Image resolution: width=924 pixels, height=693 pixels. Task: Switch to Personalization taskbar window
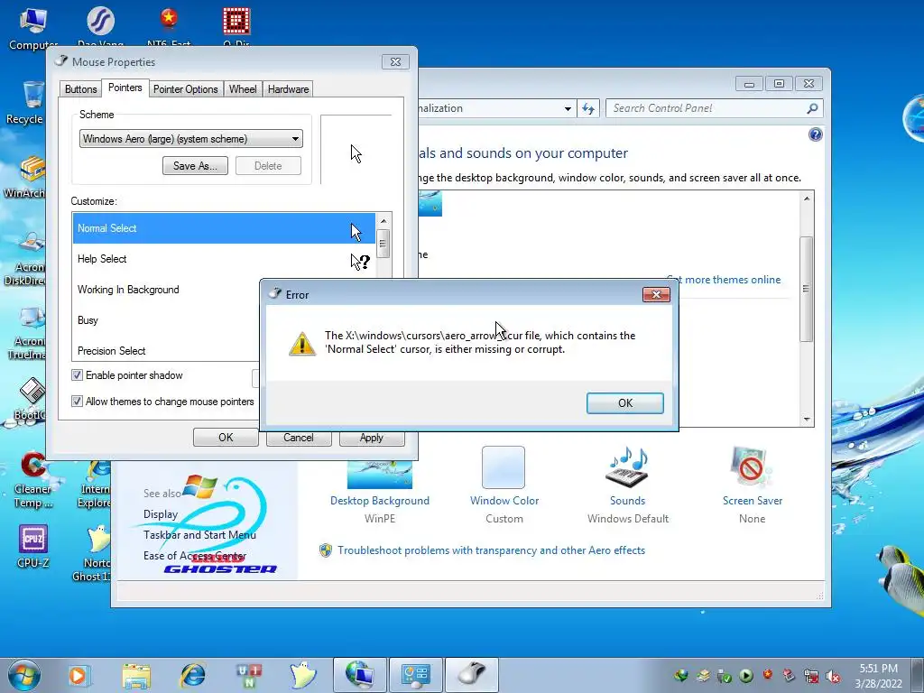coord(415,675)
